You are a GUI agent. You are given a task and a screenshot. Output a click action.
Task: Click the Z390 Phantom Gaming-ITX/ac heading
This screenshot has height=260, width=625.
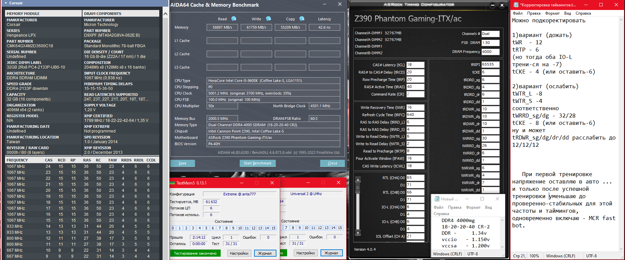tap(408, 19)
